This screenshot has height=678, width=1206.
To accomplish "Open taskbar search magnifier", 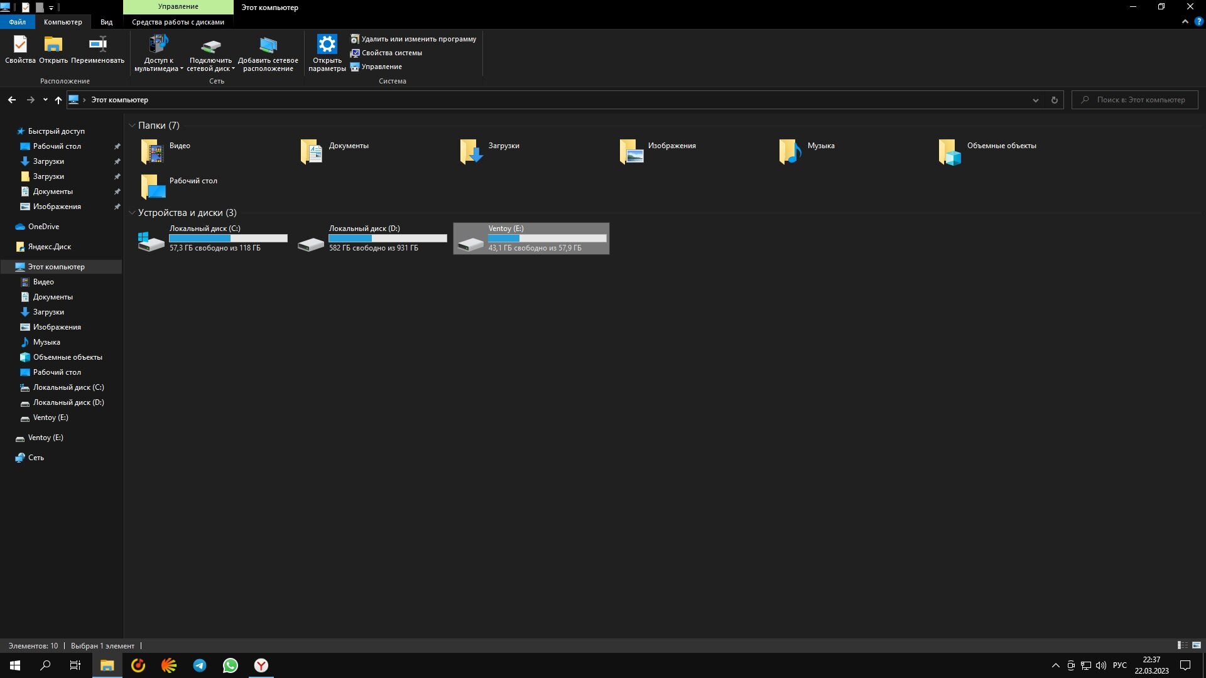I will click(45, 665).
